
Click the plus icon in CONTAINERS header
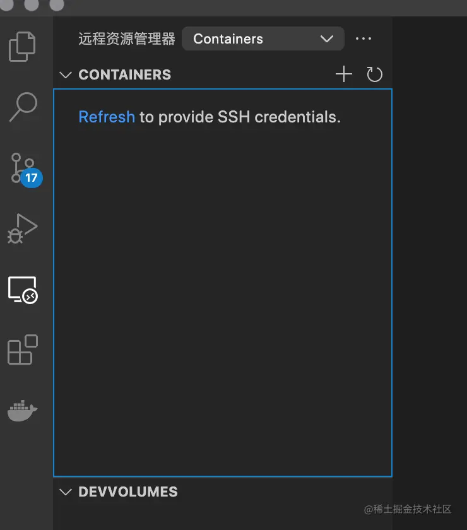(x=343, y=75)
